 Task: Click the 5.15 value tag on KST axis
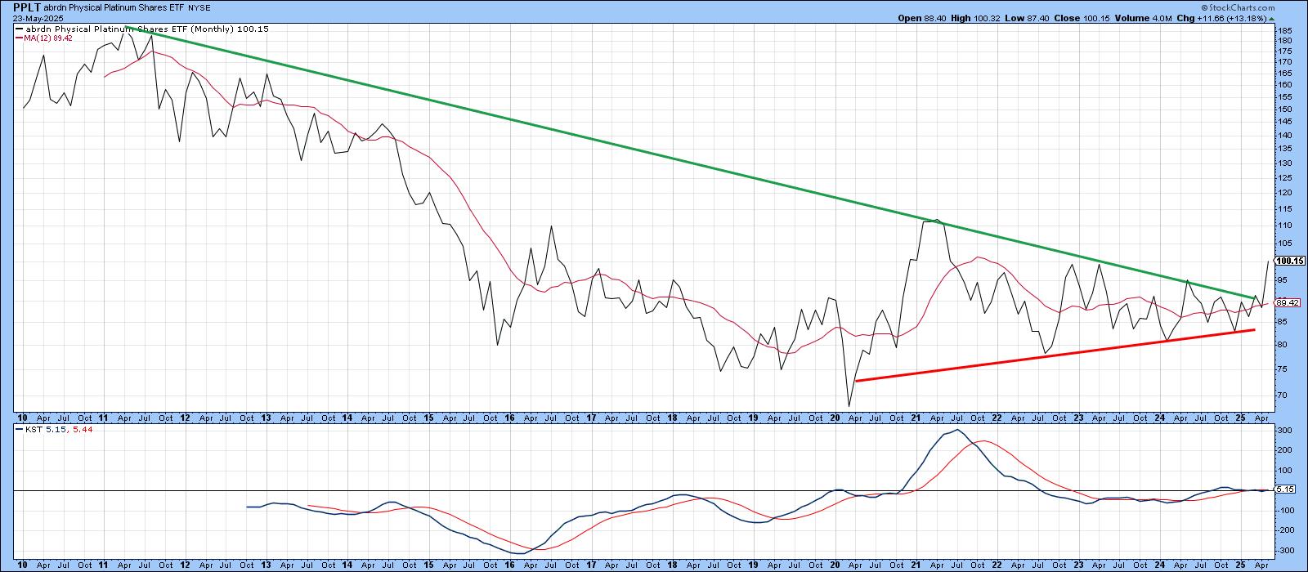(x=1285, y=489)
